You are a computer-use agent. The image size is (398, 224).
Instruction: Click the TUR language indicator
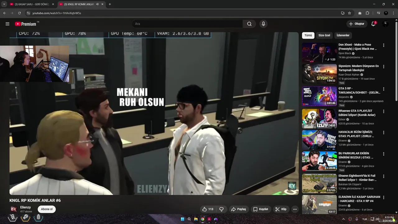tap(365, 219)
